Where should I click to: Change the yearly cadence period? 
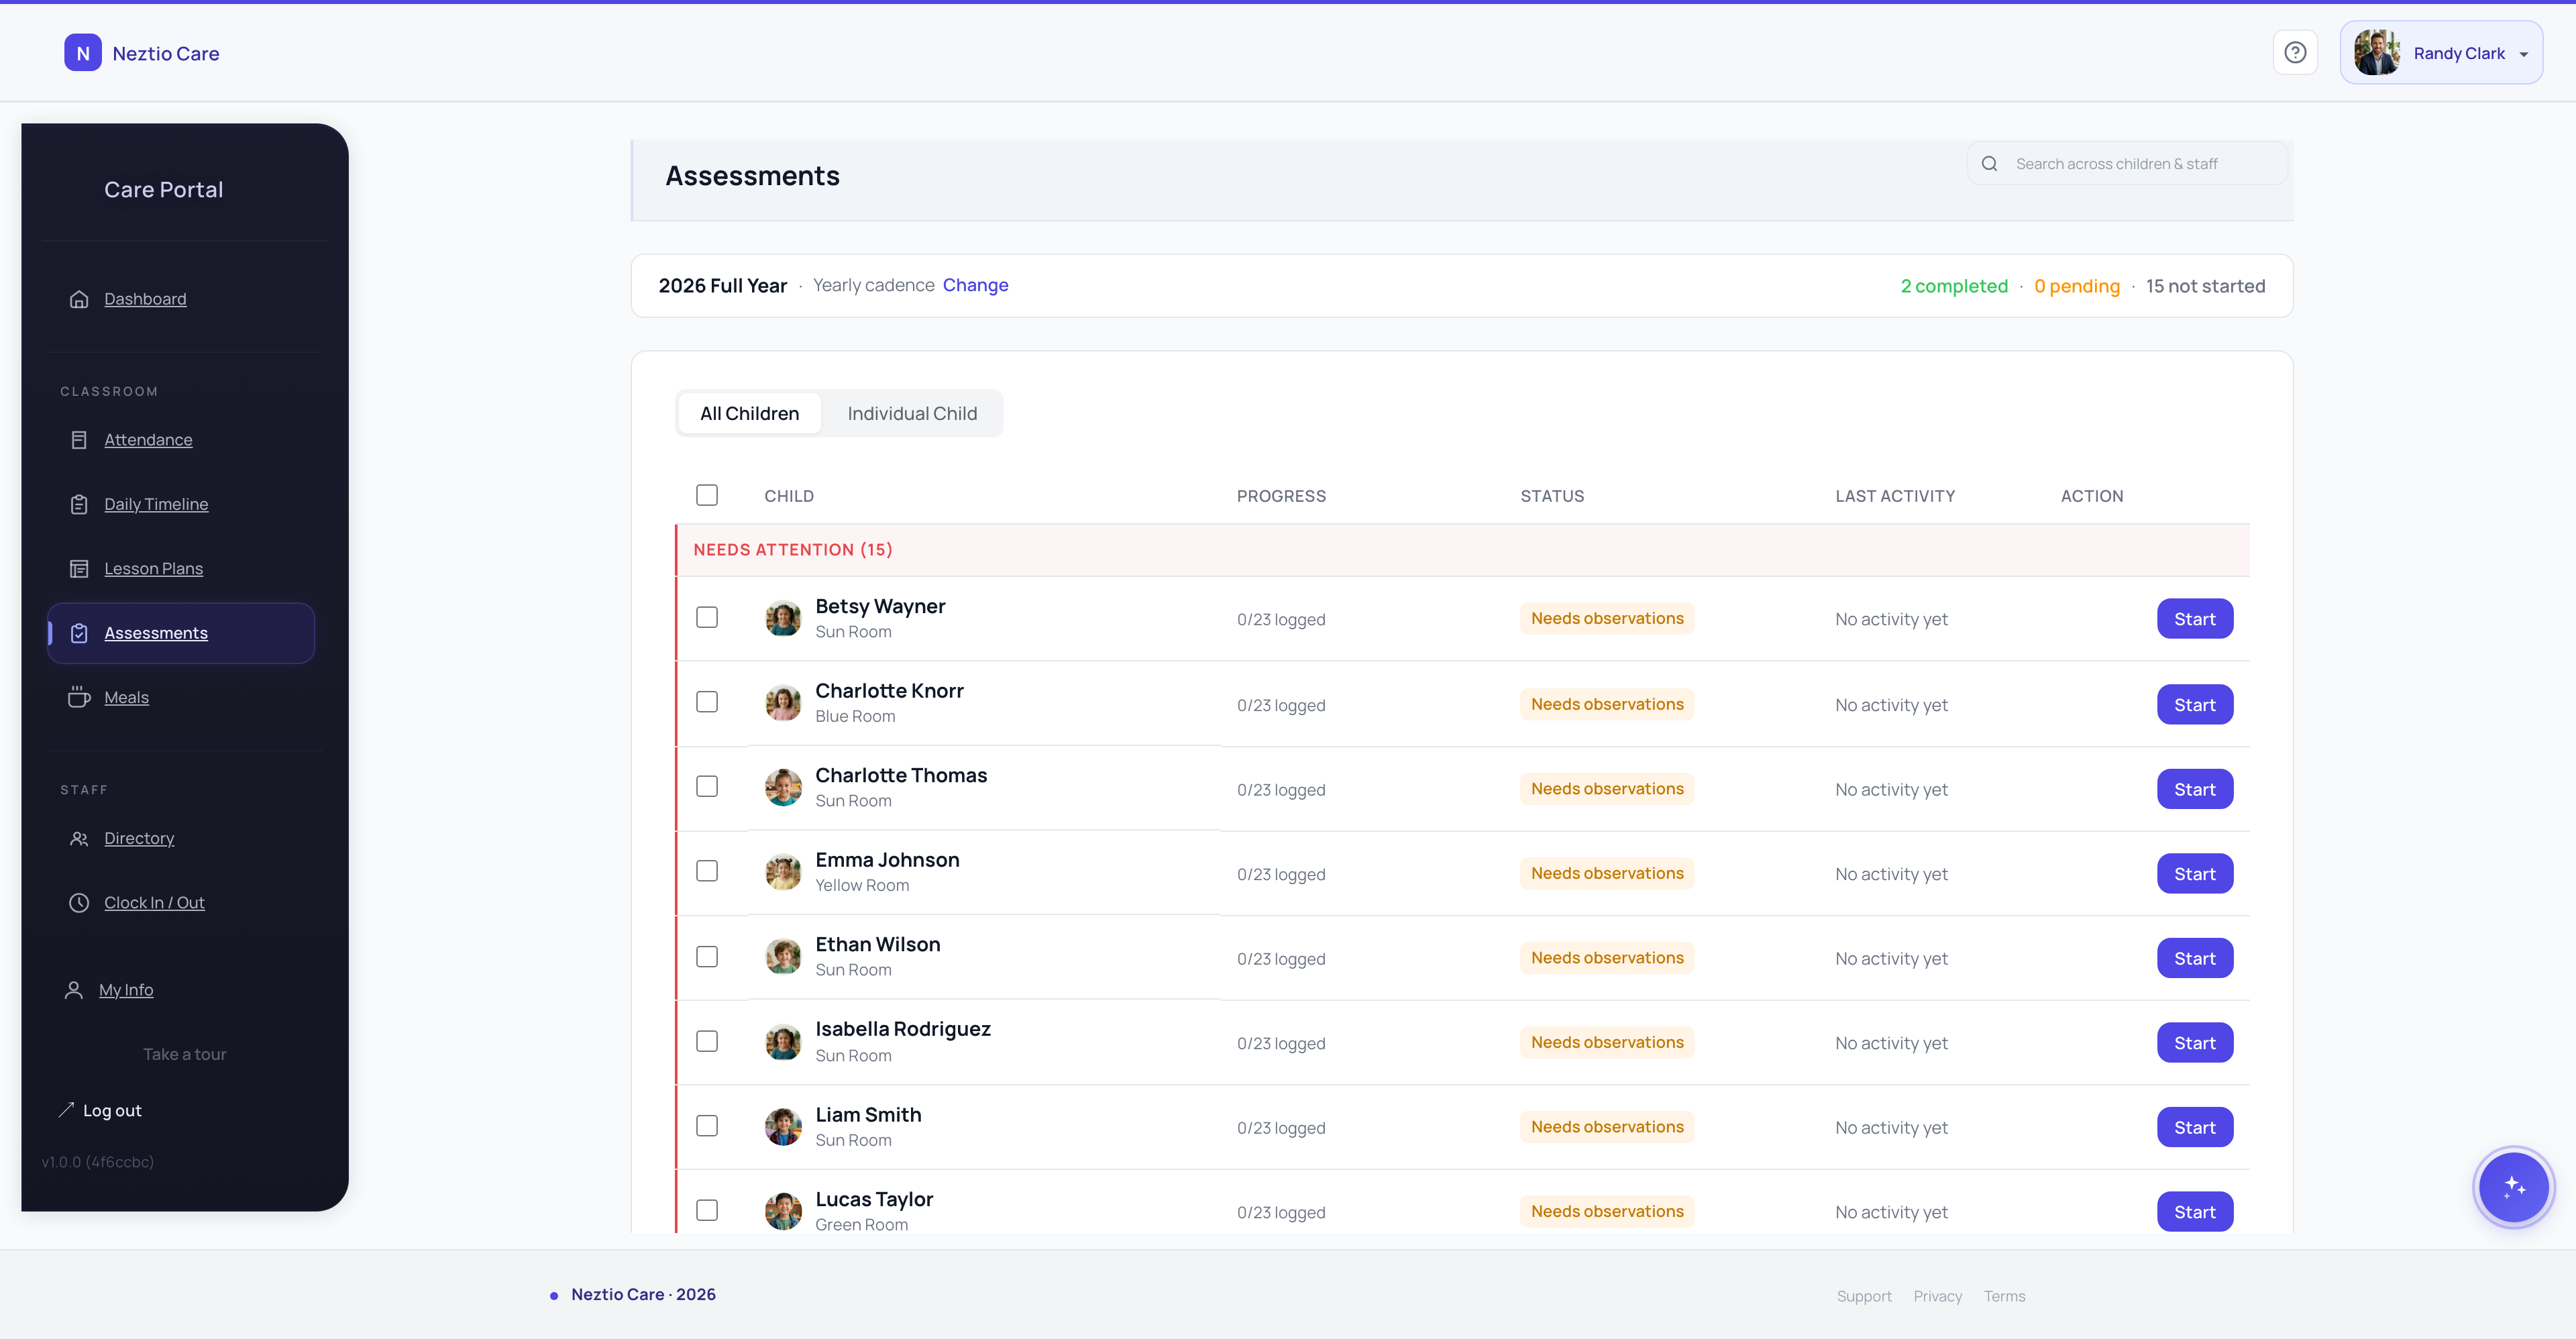click(x=975, y=285)
